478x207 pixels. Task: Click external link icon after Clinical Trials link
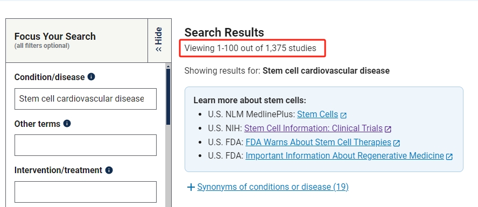(x=388, y=129)
